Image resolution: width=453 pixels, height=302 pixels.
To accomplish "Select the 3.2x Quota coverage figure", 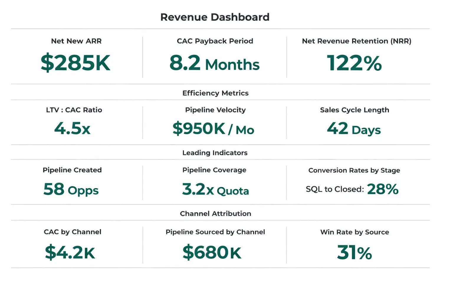I will pos(215,190).
